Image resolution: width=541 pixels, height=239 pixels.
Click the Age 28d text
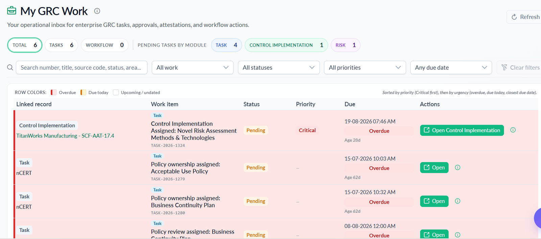(x=352, y=140)
